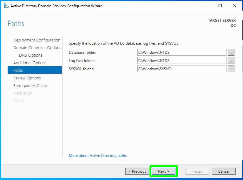Viewport: 243px width, 180px height.
Task: Proceed with the Next button
Action: pos(163,171)
